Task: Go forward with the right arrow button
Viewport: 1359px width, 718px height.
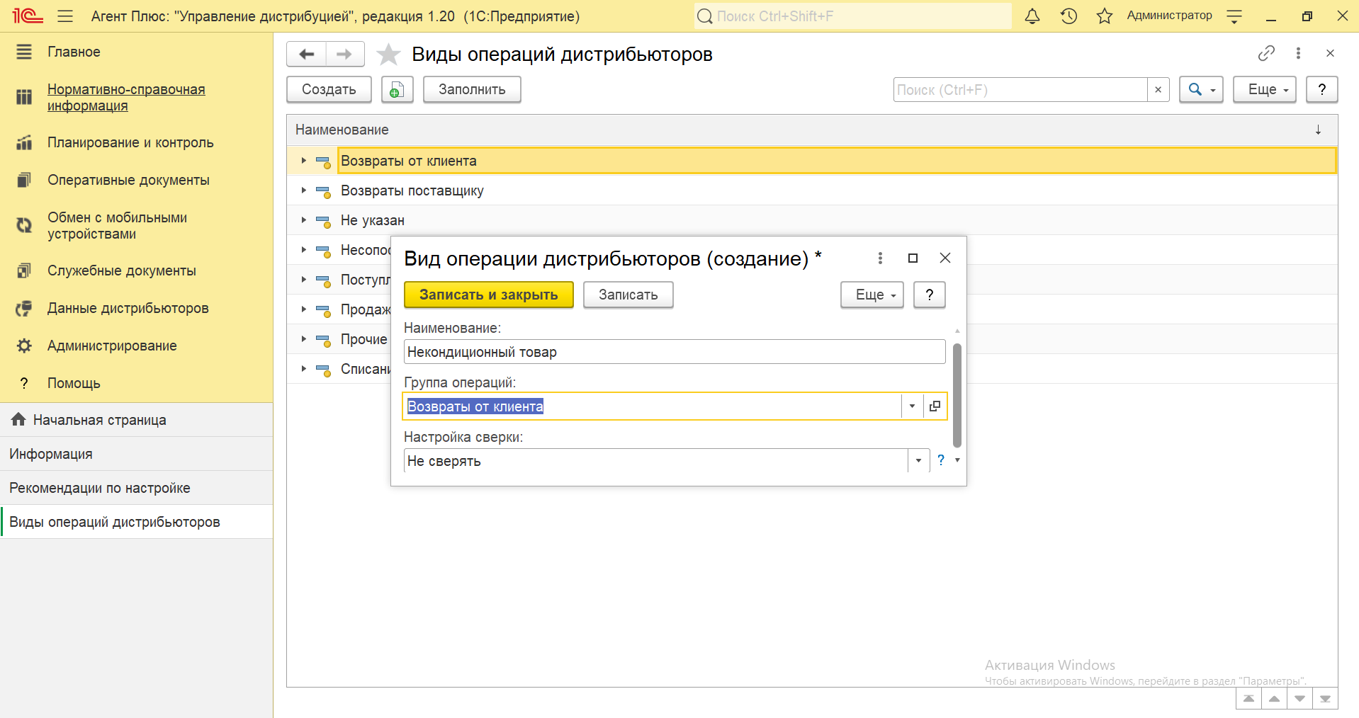Action: (x=345, y=54)
